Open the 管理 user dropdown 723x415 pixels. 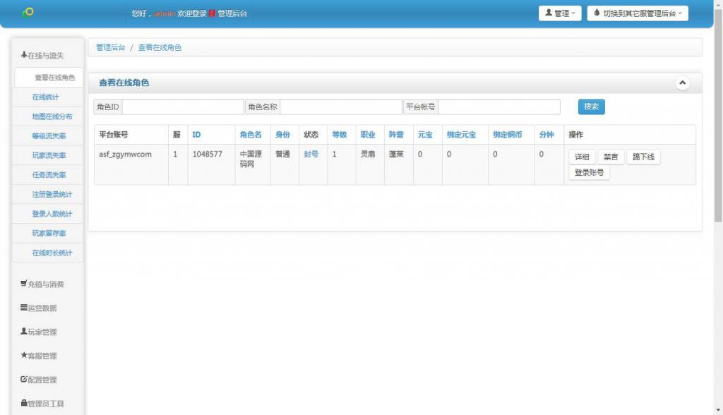tap(560, 13)
